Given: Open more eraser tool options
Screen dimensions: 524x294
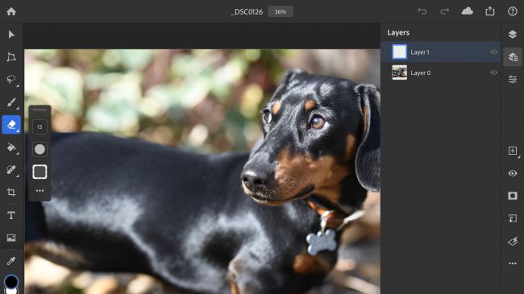Looking at the screenshot, I should coord(40,191).
